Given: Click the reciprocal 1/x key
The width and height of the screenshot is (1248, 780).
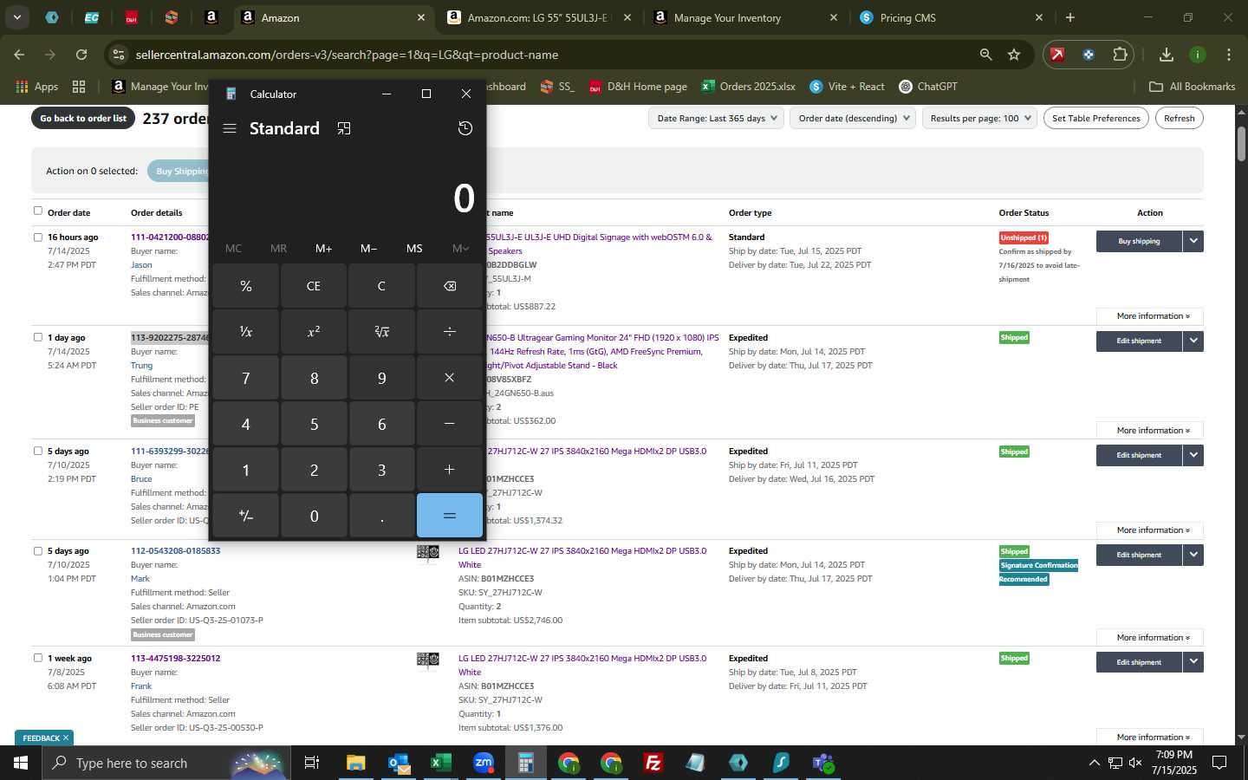Looking at the screenshot, I should click(246, 332).
